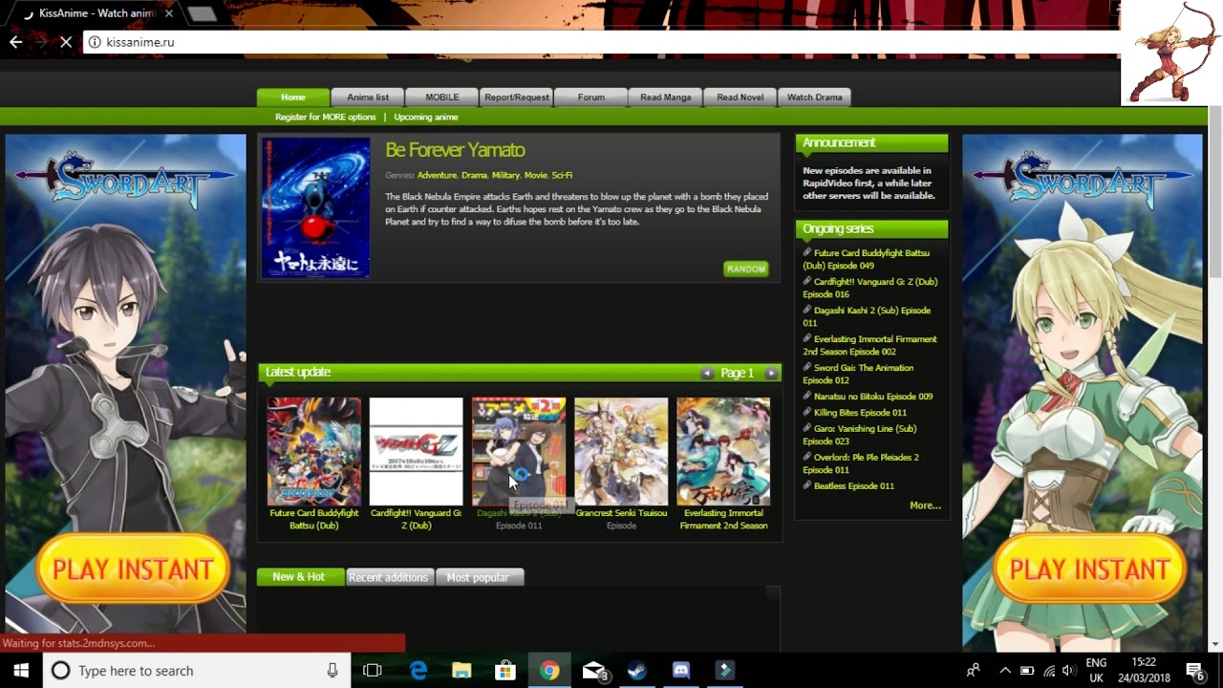
Task: Open Future Card Buddyfight Battsu thumbnail
Action: [314, 451]
